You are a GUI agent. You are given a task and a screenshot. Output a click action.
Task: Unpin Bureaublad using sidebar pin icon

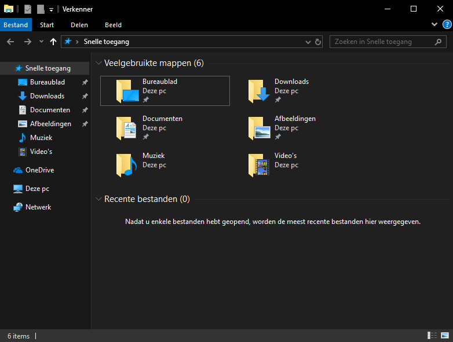coord(85,82)
